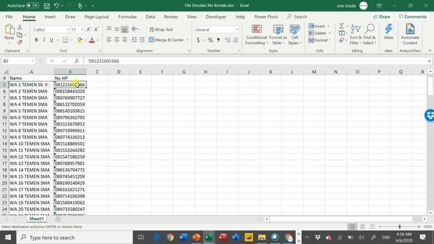This screenshot has width=434, height=244.
Task: Open the font size 11 dropdown
Action: pyautogui.click(x=82, y=30)
